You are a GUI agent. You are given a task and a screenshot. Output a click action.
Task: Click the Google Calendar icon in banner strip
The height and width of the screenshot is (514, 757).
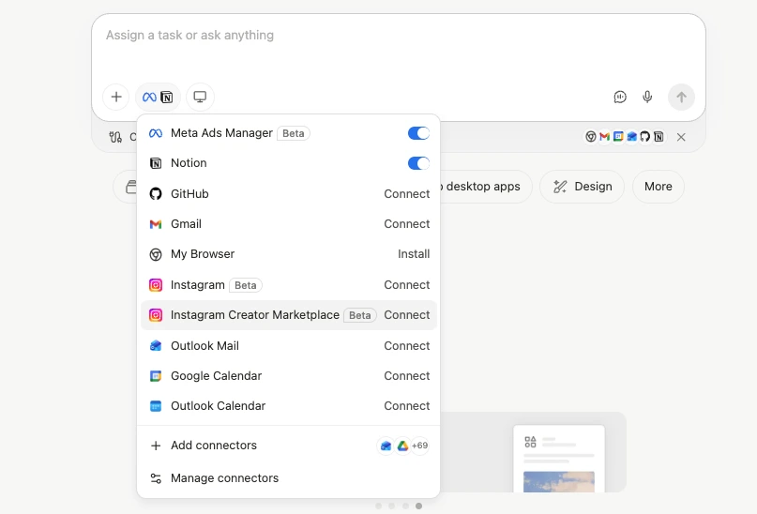(x=618, y=137)
